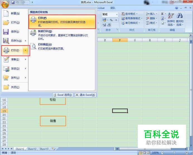This screenshot has height=155, width=193.
Task: Select 打印预览(V) option
Action: [x=62, y=46]
